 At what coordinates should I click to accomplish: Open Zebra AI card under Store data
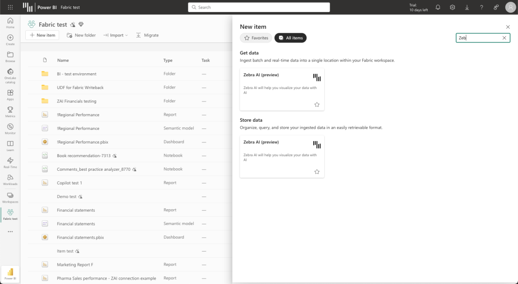point(282,157)
